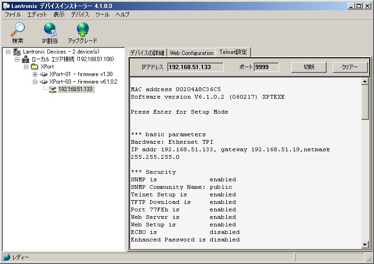The width and height of the screenshot is (374, 264).
Task: Click the 'Telnet Setup is enabled' line
Action: pos(183,194)
